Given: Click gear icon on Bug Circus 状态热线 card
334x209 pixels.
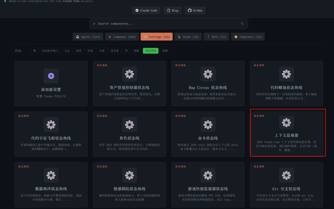Looking at the screenshot, I should click(x=208, y=74).
